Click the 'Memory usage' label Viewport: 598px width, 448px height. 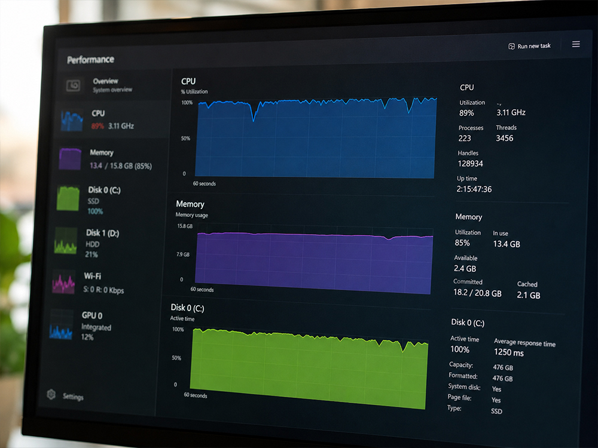[x=191, y=215]
